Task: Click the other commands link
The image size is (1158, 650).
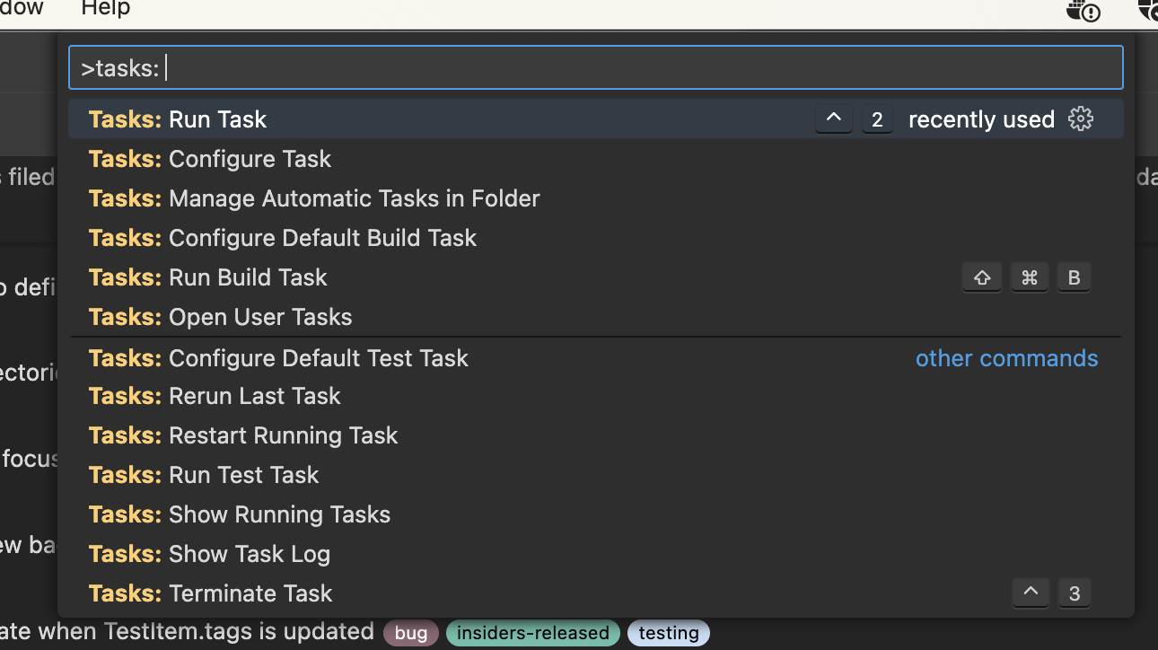Action: point(1006,358)
